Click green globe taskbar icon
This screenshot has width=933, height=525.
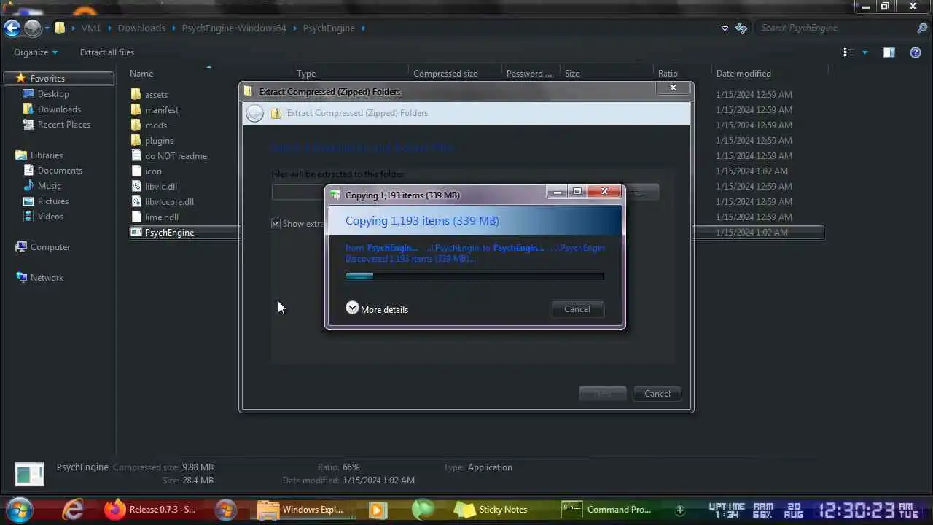(423, 509)
